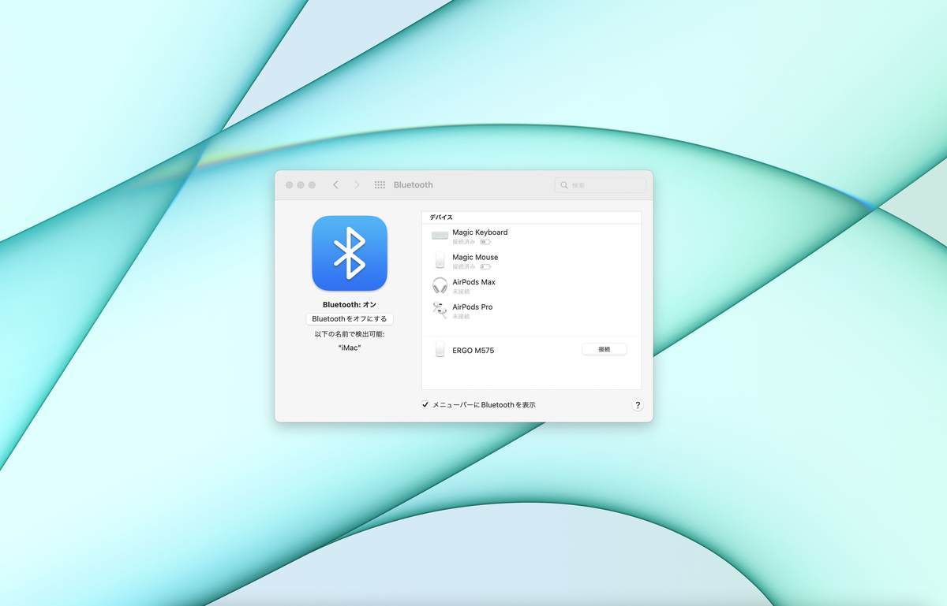Close the Bluetooth preferences window
Viewport: 947px width, 606px height.
(289, 184)
